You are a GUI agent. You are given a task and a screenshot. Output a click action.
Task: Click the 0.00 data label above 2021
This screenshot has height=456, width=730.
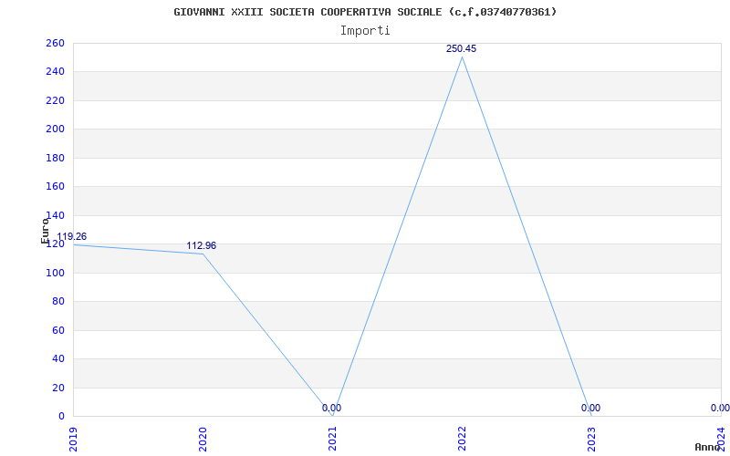pyautogui.click(x=331, y=408)
